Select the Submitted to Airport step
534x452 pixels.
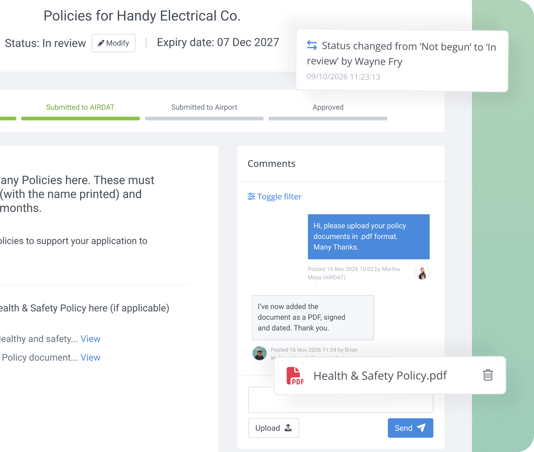click(x=204, y=107)
